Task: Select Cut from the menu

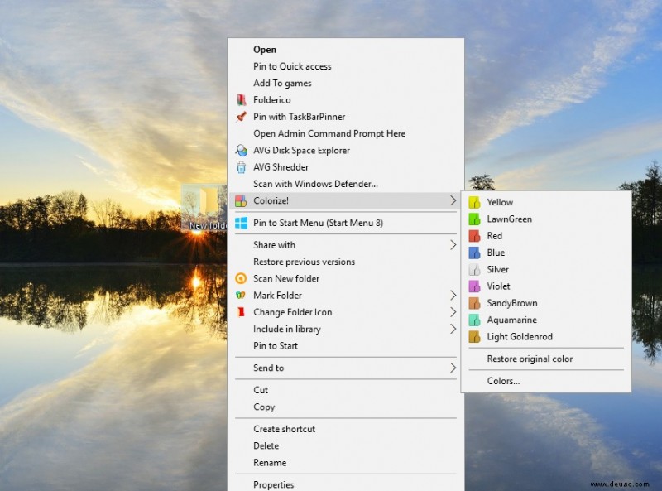Action: point(345,390)
